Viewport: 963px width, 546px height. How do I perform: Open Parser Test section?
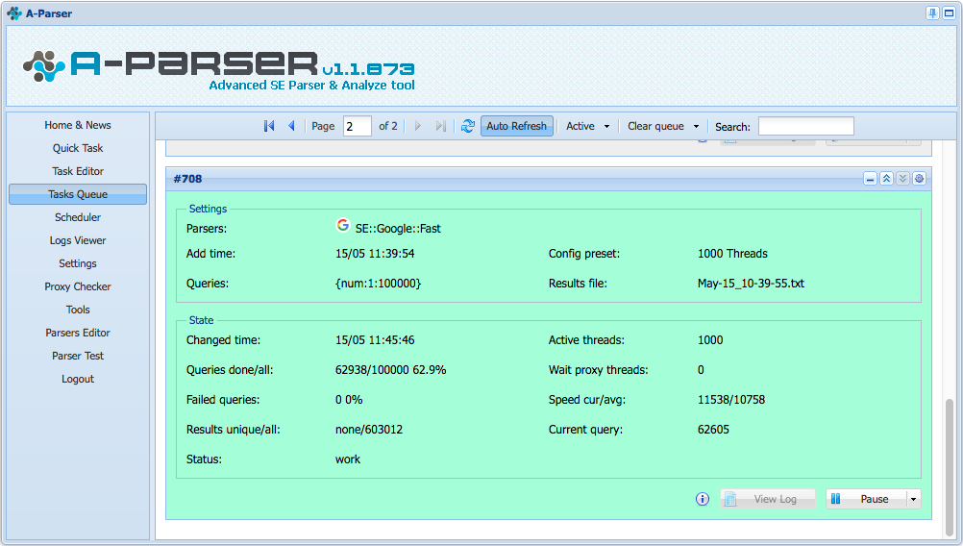pos(78,356)
